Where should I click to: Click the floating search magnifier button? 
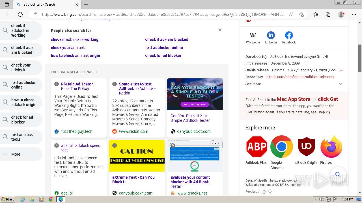pos(338,175)
